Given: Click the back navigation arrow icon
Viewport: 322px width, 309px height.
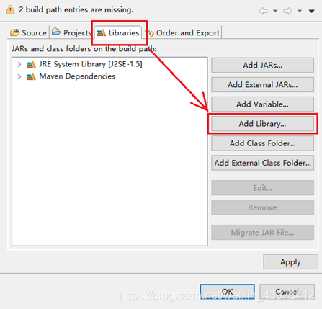Looking at the screenshot, I should click(x=264, y=11).
